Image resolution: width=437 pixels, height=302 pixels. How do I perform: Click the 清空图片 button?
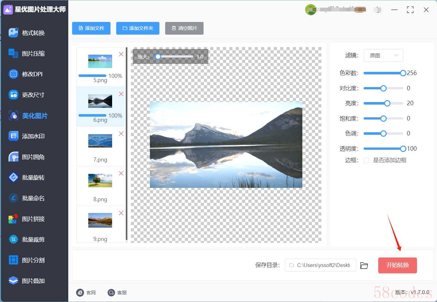coord(184,28)
